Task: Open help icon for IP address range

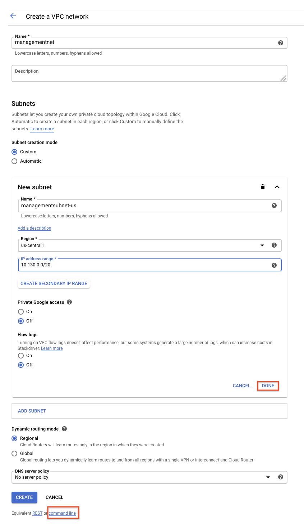Action: pos(274,265)
